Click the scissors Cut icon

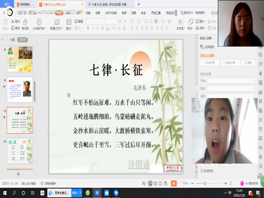(x=13, y=22)
